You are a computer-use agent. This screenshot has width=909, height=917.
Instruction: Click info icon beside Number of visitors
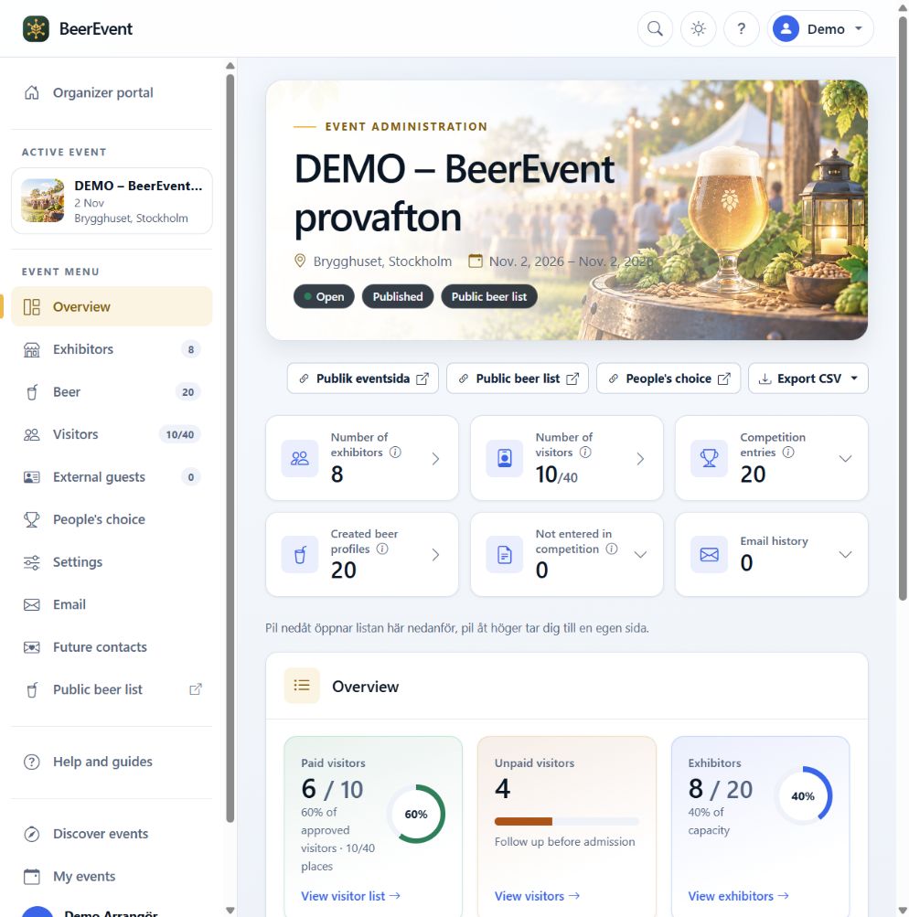point(585,452)
